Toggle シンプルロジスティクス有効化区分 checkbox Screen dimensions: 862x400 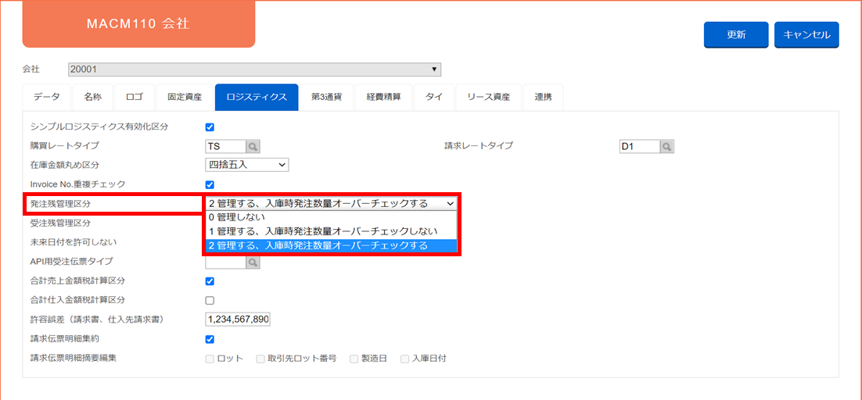[x=210, y=127]
